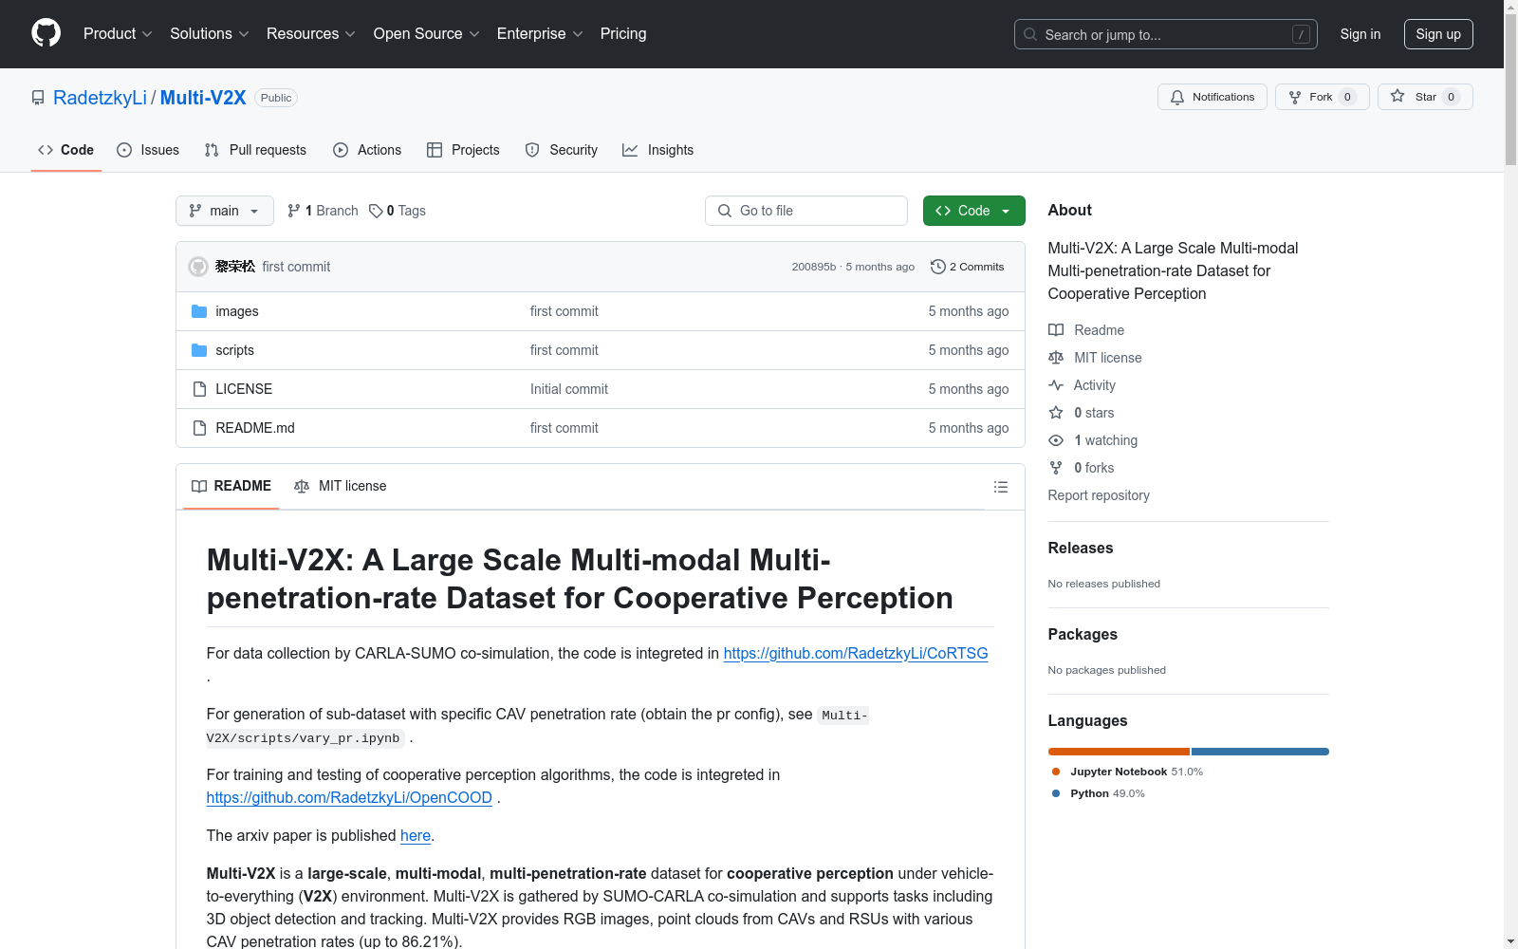Open commit 200895b
The image size is (1518, 949).
814,267
